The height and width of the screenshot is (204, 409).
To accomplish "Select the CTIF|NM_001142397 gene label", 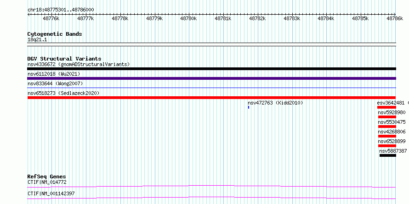I will coord(51,193).
